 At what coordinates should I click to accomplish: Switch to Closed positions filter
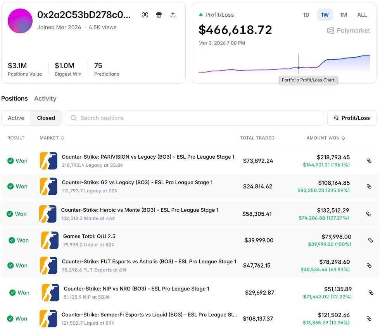click(x=46, y=118)
